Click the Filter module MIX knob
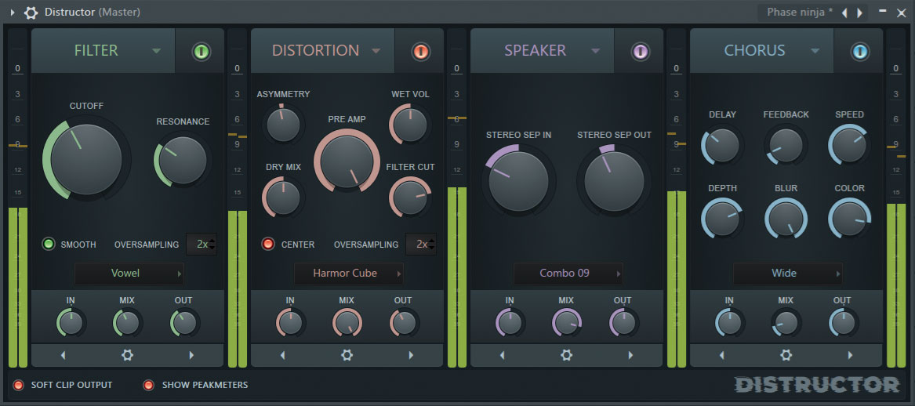Viewport: 915px width, 406px height. click(x=128, y=323)
